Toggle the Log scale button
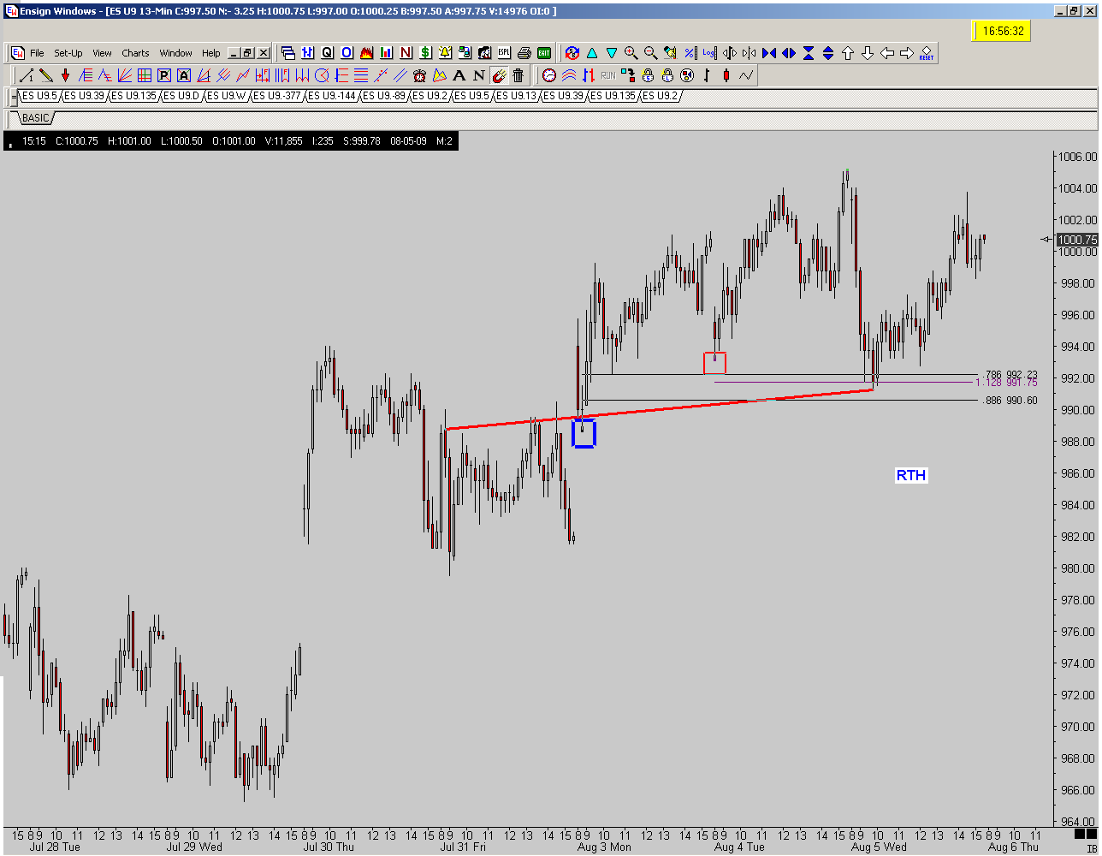The height and width of the screenshot is (856, 1102). pyautogui.click(x=709, y=53)
